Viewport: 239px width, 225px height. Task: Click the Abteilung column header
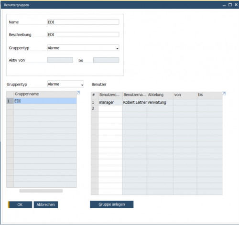click(160, 95)
